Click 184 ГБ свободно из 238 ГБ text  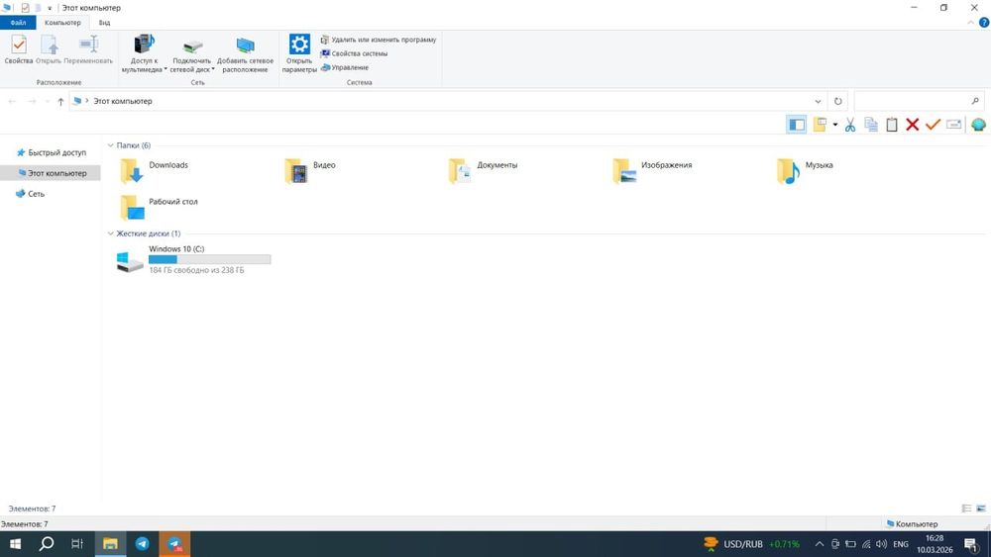click(x=196, y=270)
